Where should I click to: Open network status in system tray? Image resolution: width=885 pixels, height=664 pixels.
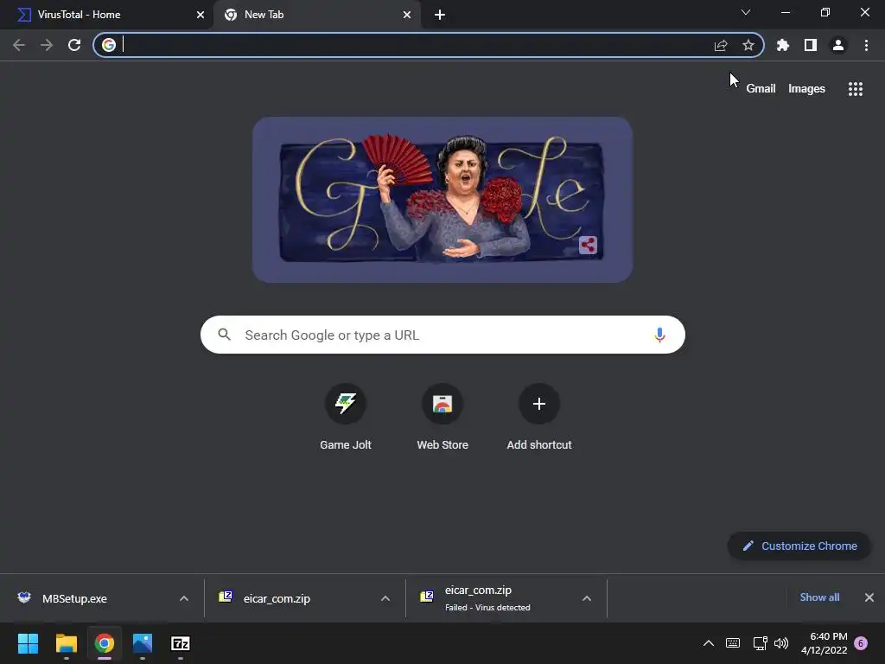(x=760, y=643)
